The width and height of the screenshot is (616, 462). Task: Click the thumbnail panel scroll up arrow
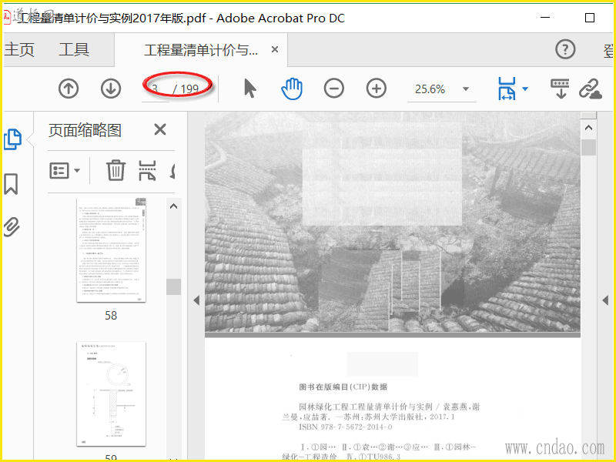coord(174,206)
